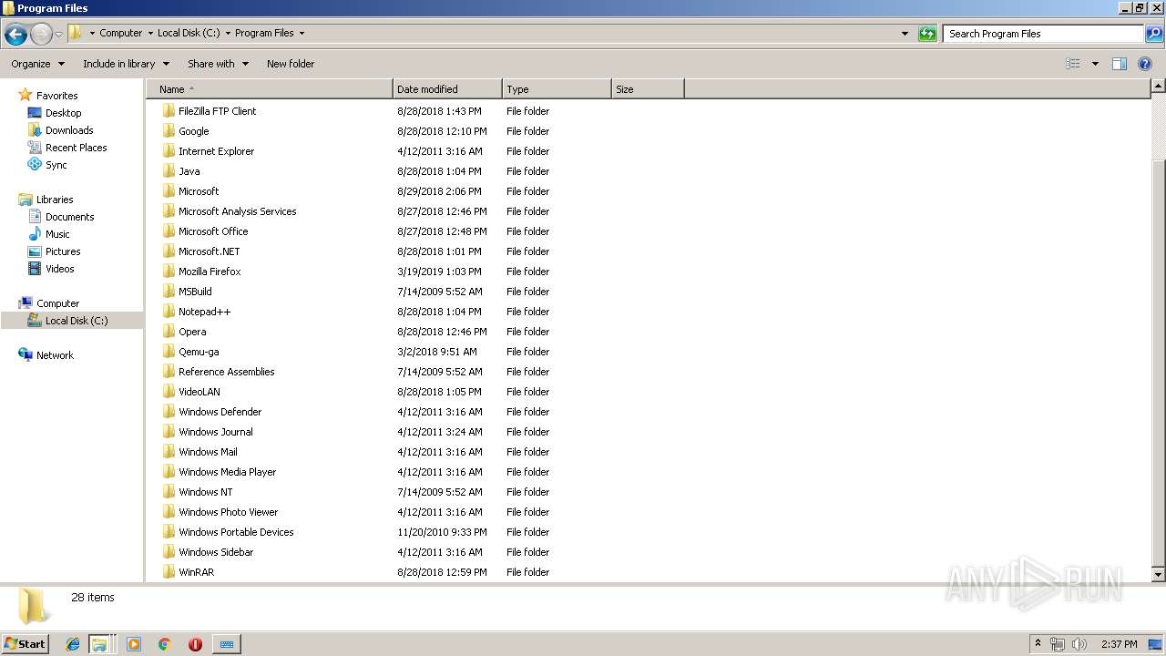
Task: Select the Windows Defender folder name
Action: click(x=220, y=412)
